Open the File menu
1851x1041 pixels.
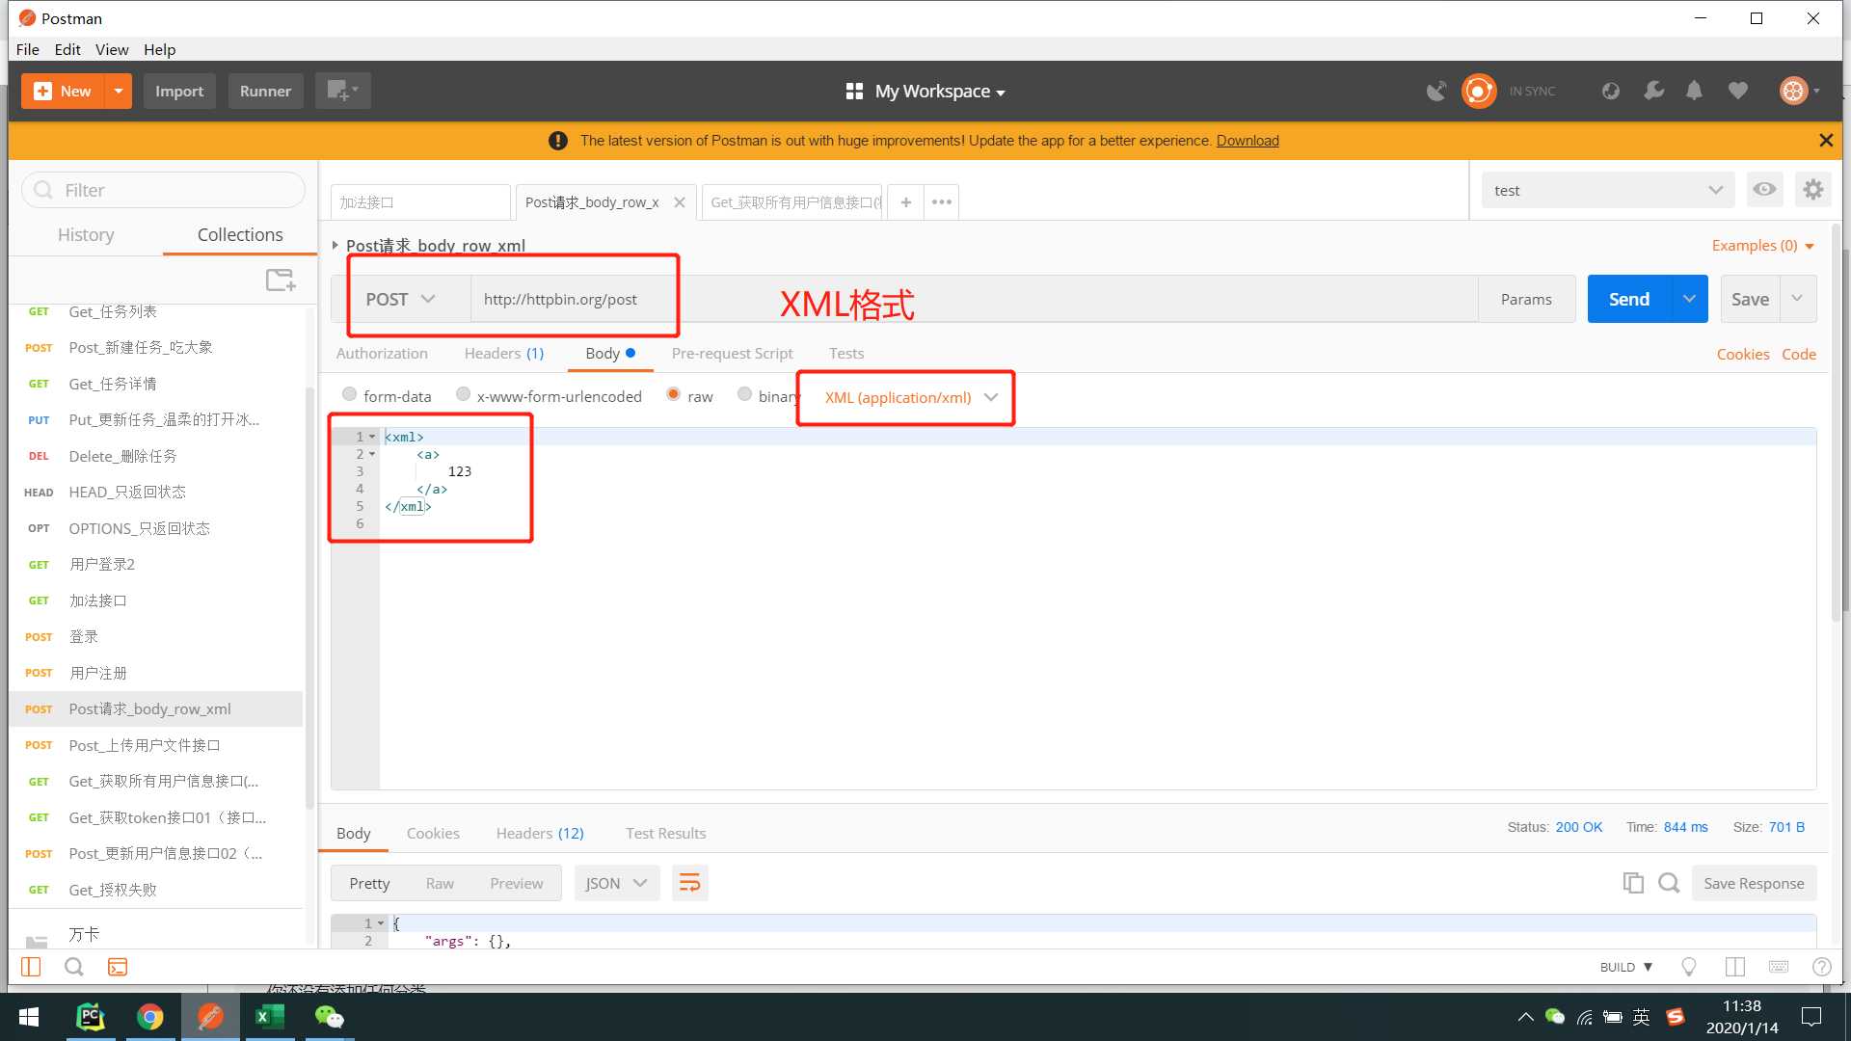[x=27, y=49]
